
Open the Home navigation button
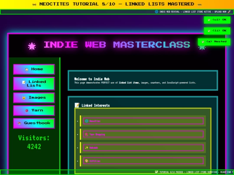pos(34,69)
